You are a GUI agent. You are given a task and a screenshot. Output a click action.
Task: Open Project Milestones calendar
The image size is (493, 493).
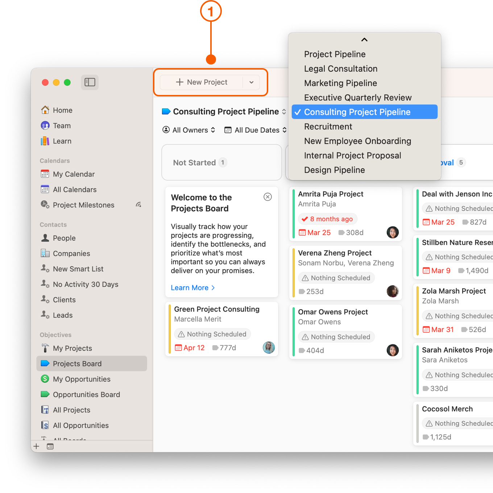click(x=83, y=205)
